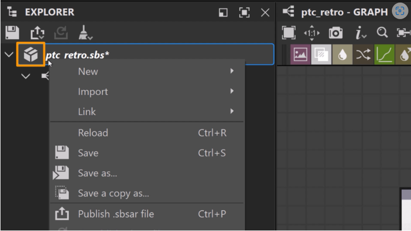411x231 pixels.
Task: Click the magnifier search icon in the Graph toolbar
Action: [382, 32]
